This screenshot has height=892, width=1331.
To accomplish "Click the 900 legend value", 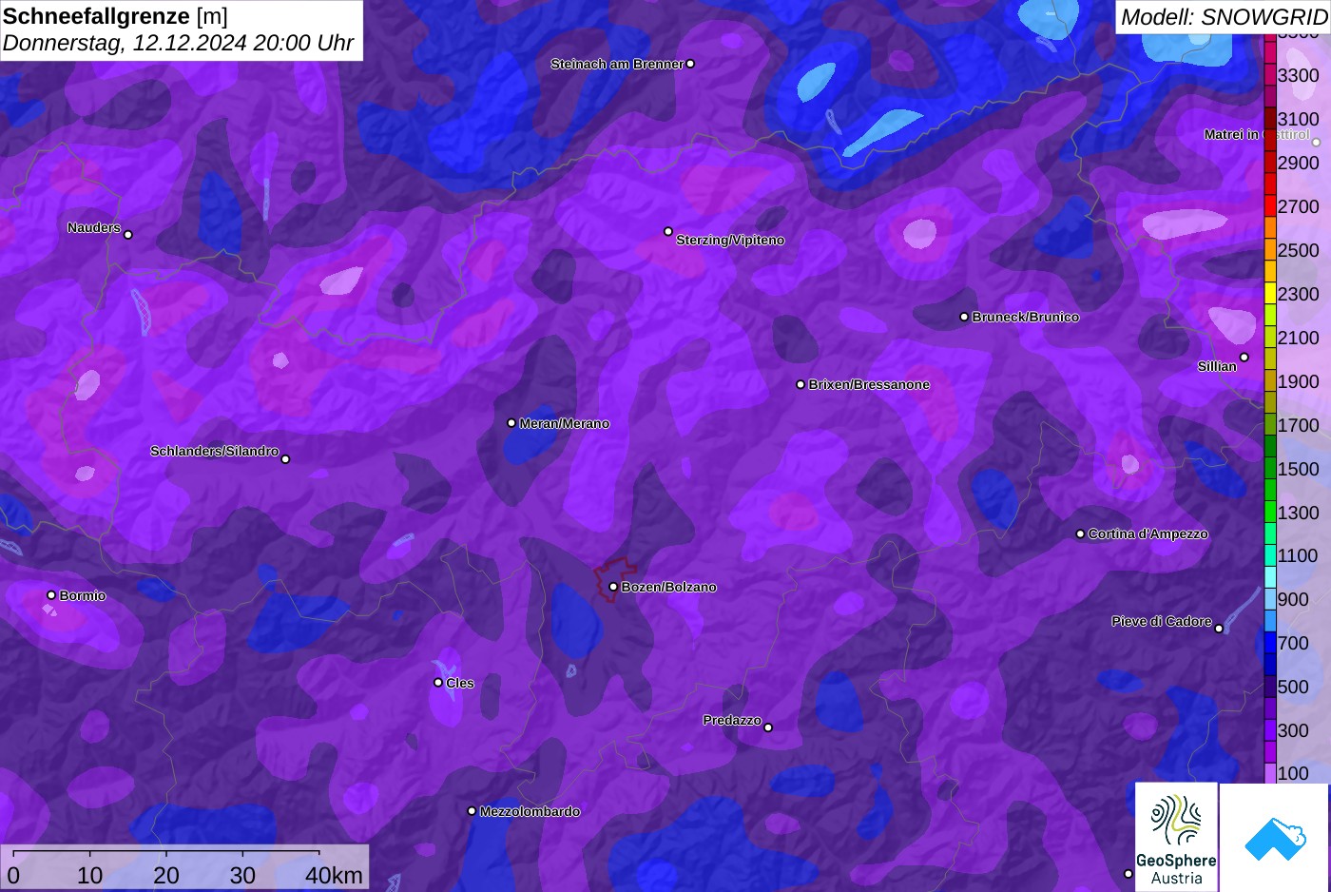I will point(1293,599).
